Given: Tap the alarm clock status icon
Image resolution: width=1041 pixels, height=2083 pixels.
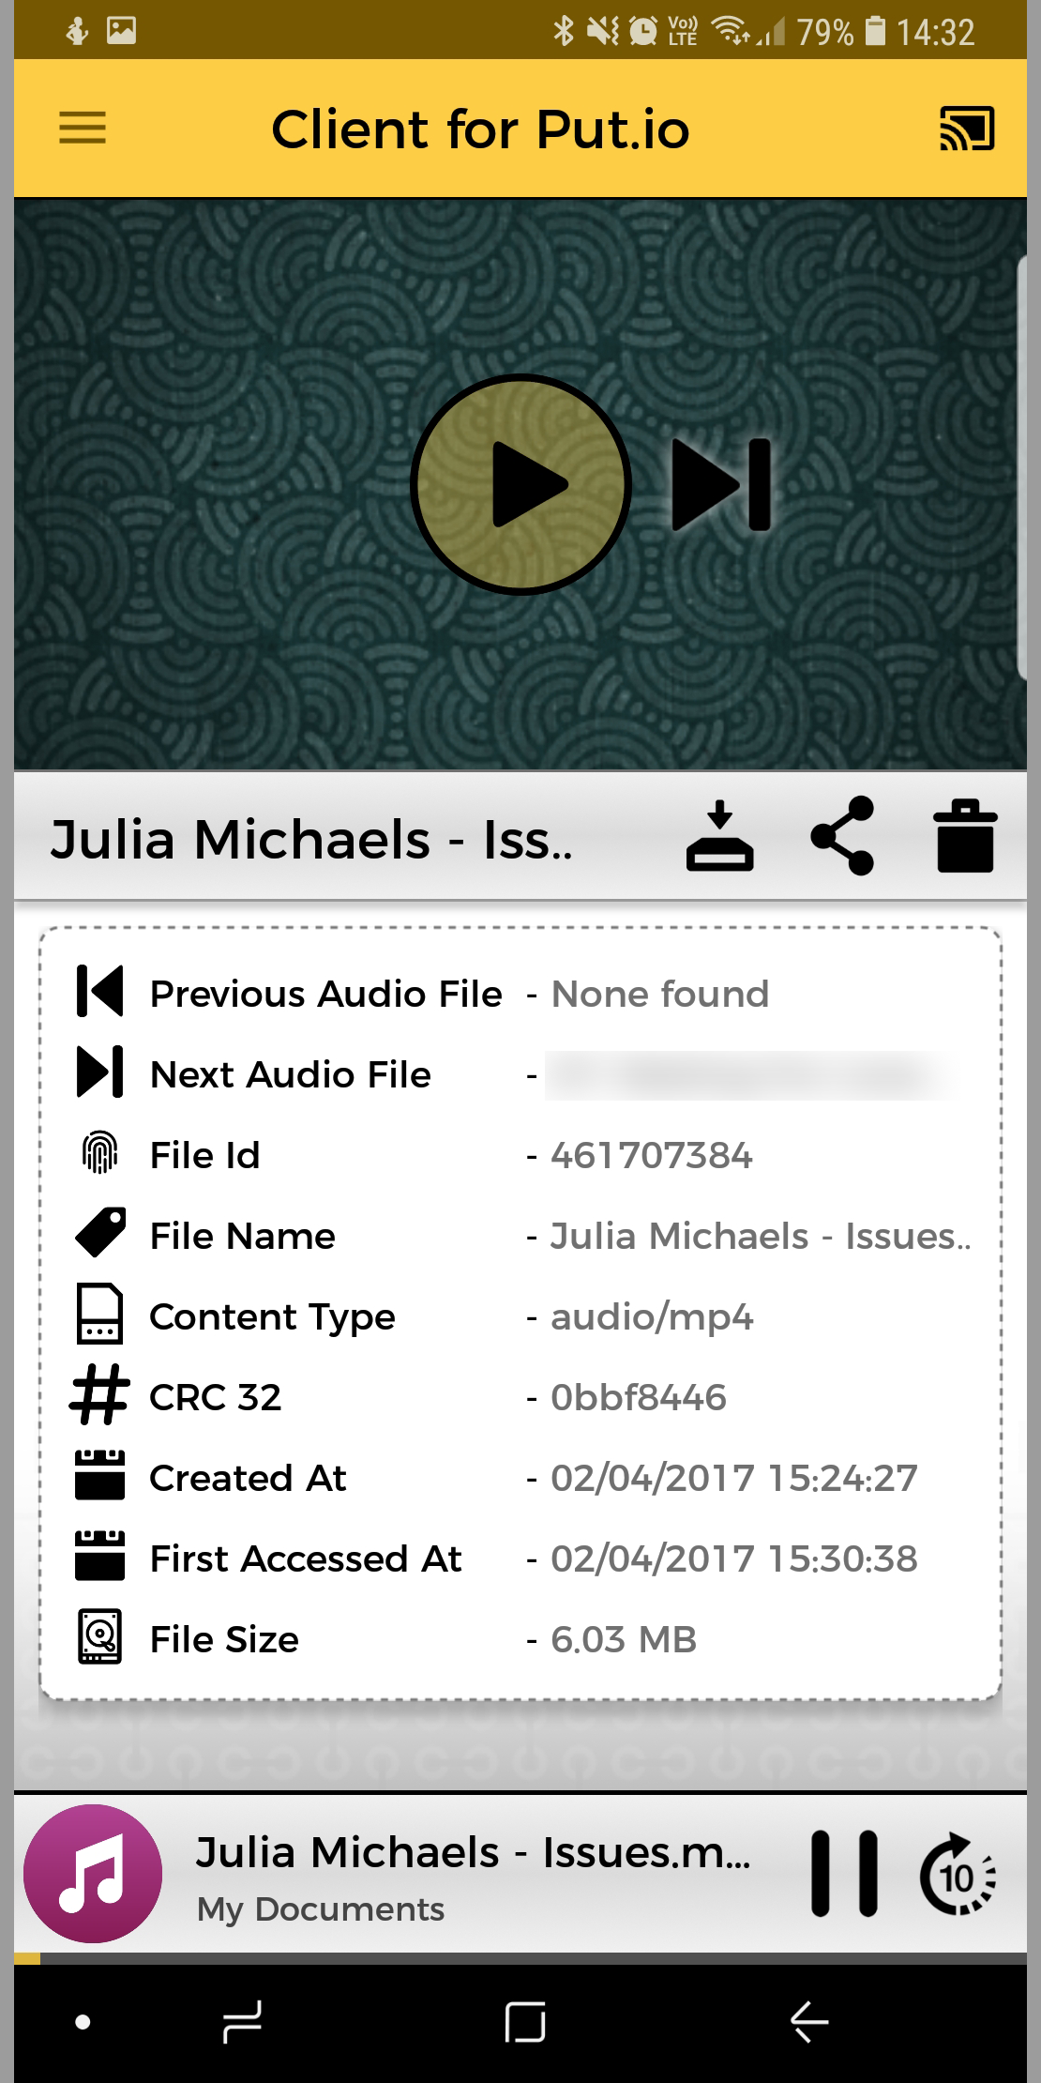Looking at the screenshot, I should pos(642,31).
